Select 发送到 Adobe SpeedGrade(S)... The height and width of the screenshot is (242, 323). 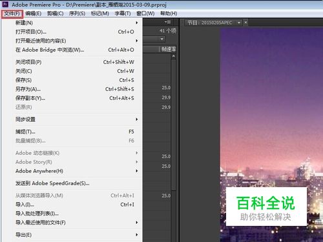pyautogui.click(x=77, y=183)
